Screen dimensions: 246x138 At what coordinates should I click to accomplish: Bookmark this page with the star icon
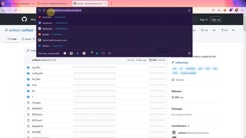coord(189,10)
